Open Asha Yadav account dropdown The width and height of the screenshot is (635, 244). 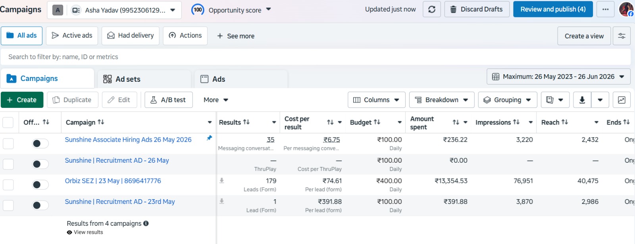tap(114, 10)
